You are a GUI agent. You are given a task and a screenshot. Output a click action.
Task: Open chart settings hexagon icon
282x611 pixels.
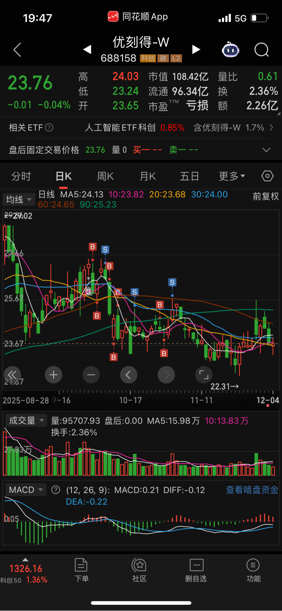(267, 176)
